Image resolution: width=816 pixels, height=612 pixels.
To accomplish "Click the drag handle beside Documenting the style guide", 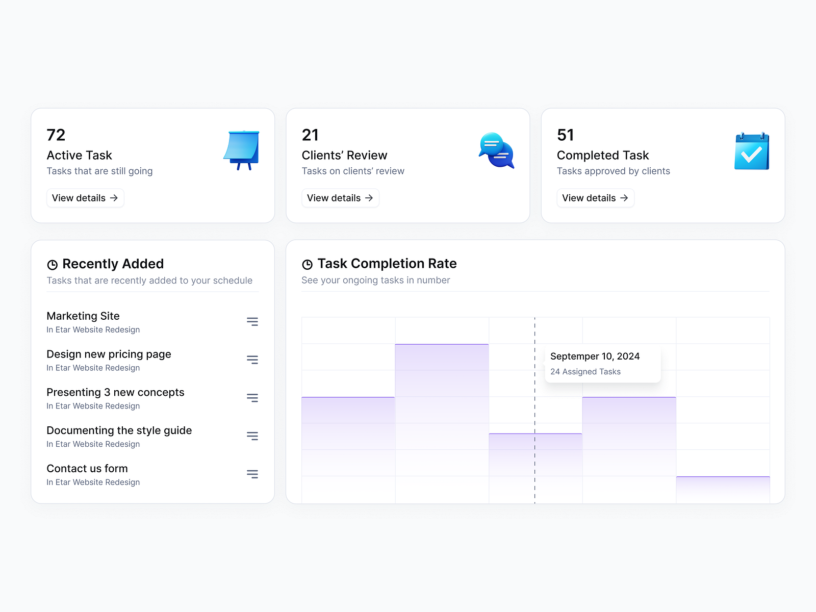I will 252,436.
